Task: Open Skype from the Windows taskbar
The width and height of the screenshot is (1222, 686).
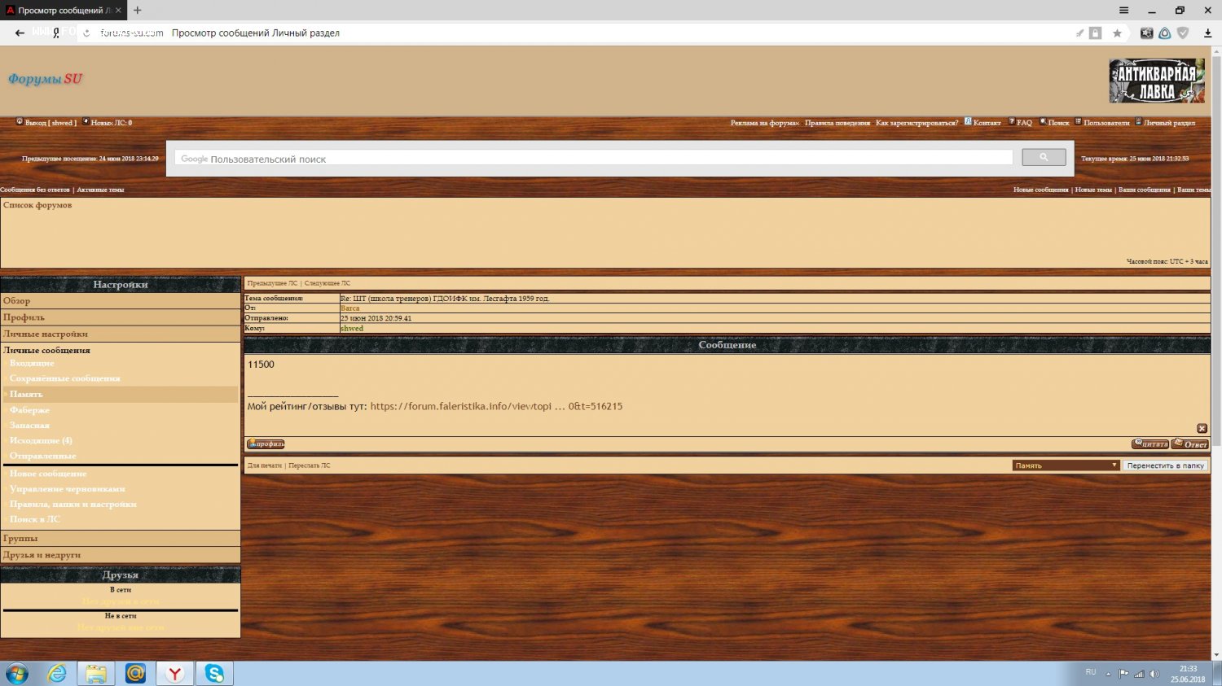Action: coord(214,673)
